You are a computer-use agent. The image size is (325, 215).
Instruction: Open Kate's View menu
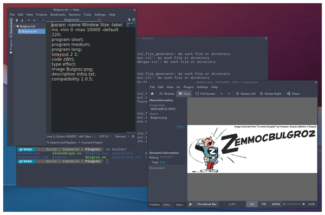pos(29,15)
